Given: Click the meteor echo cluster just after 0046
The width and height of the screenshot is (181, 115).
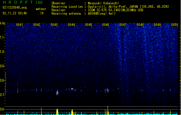Looking at the screenshot, I should 107,90.
